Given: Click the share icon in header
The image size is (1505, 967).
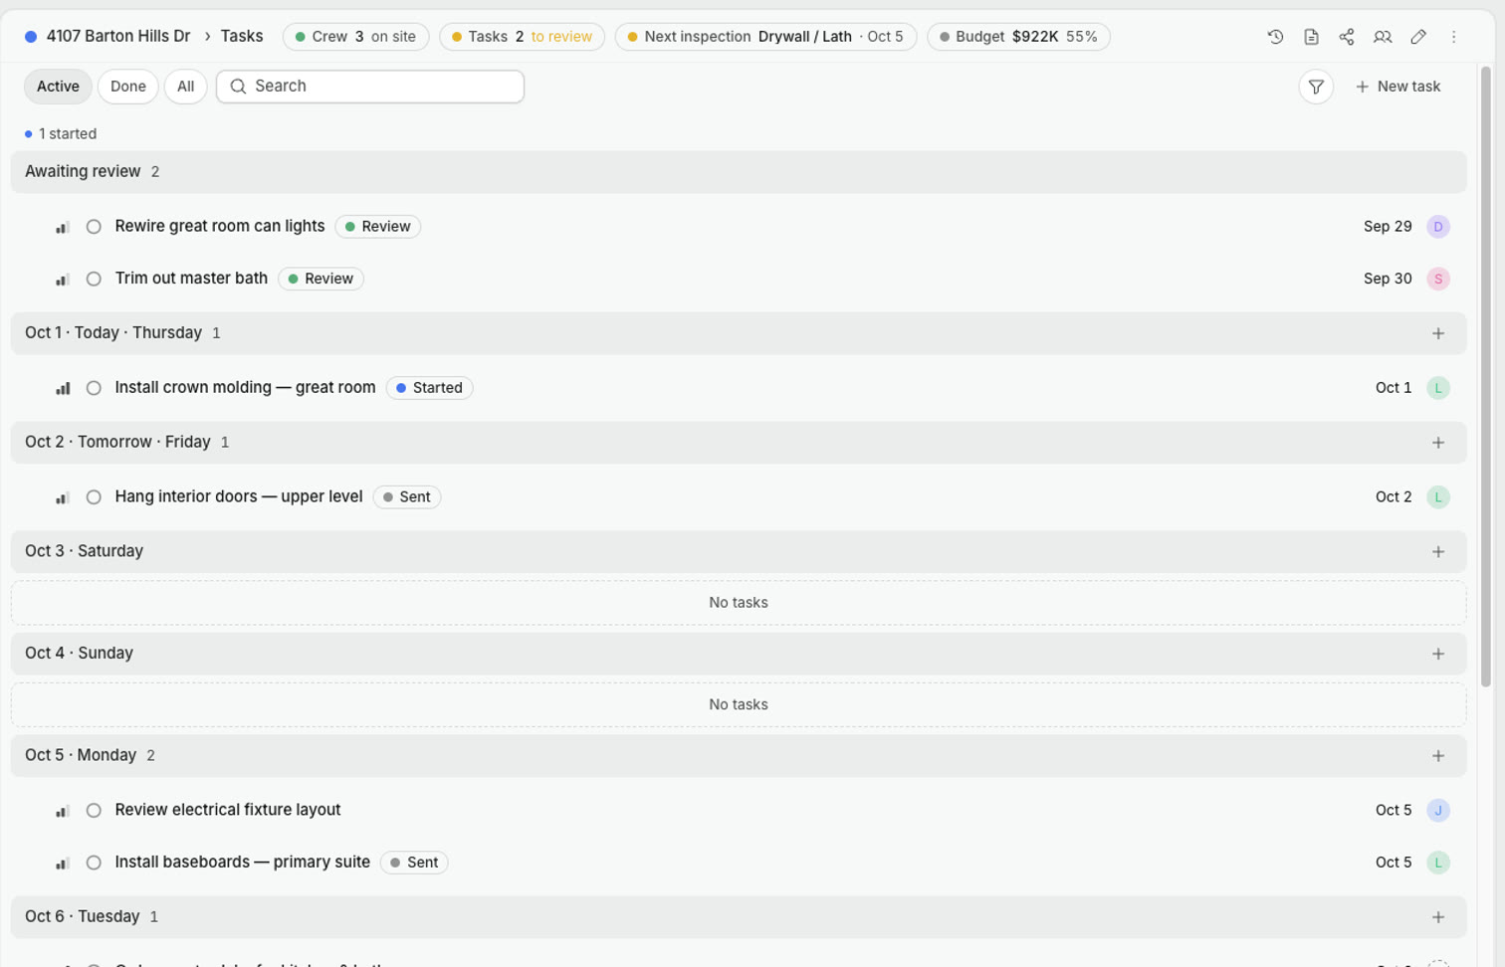Looking at the screenshot, I should [x=1347, y=37].
